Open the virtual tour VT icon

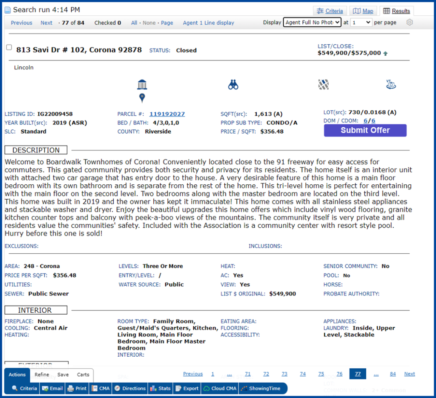[x=390, y=84]
